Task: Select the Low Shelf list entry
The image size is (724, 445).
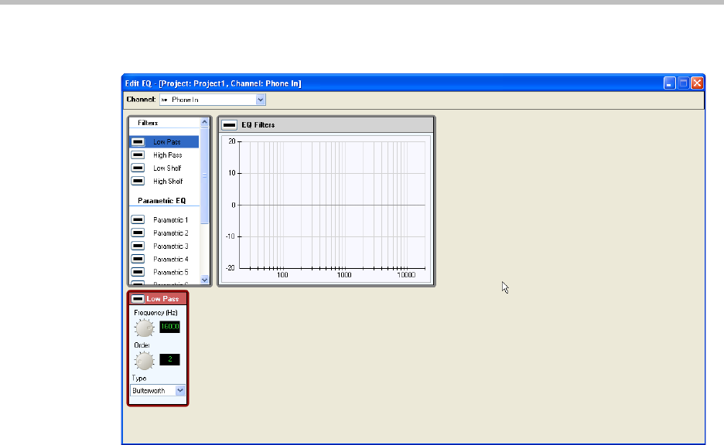Action: [168, 168]
